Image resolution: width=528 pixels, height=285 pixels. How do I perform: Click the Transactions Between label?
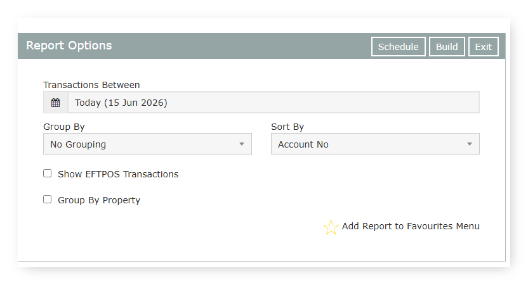(91, 85)
